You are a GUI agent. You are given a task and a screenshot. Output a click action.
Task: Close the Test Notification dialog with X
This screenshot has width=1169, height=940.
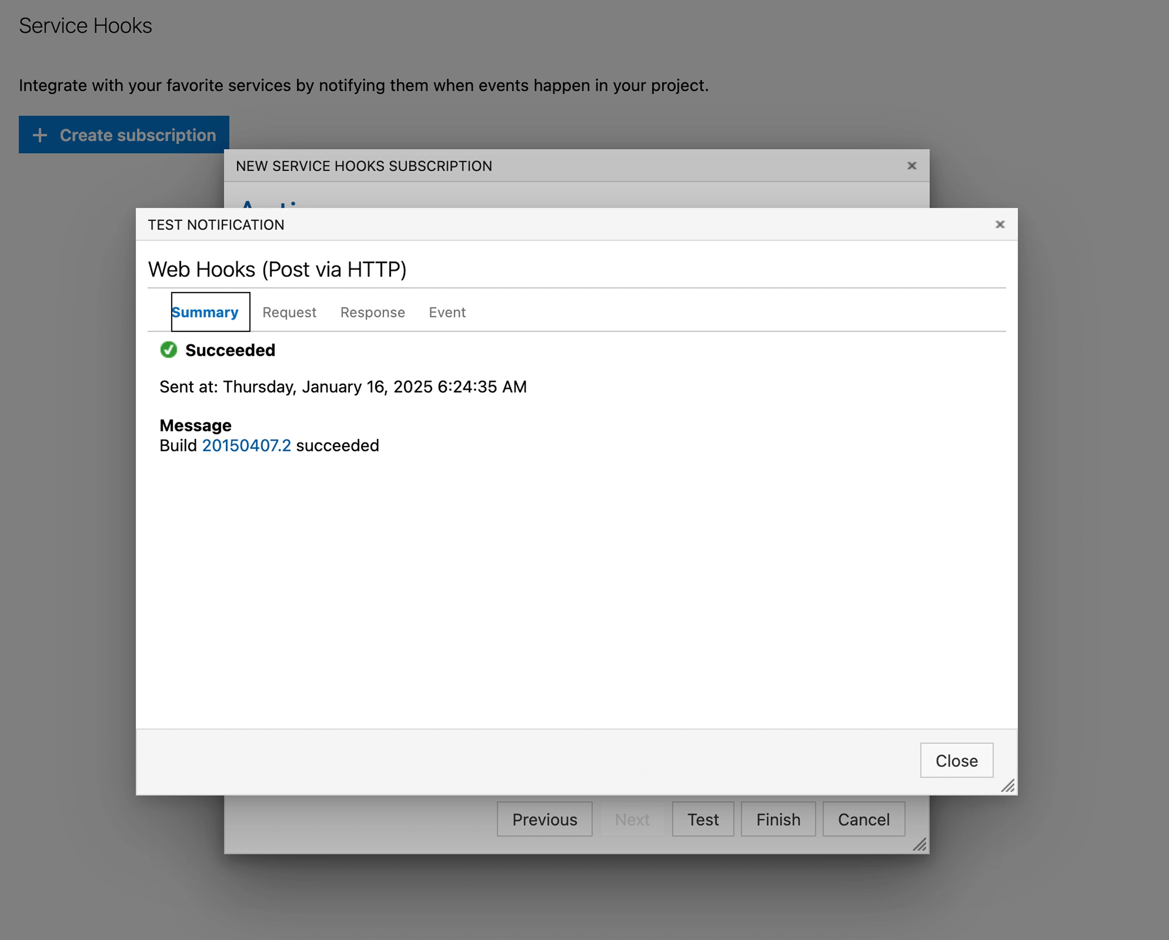click(1000, 224)
